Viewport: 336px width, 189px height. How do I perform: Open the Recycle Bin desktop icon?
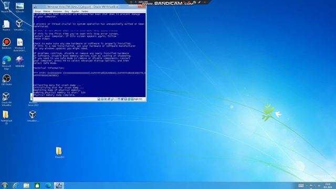point(6,7)
